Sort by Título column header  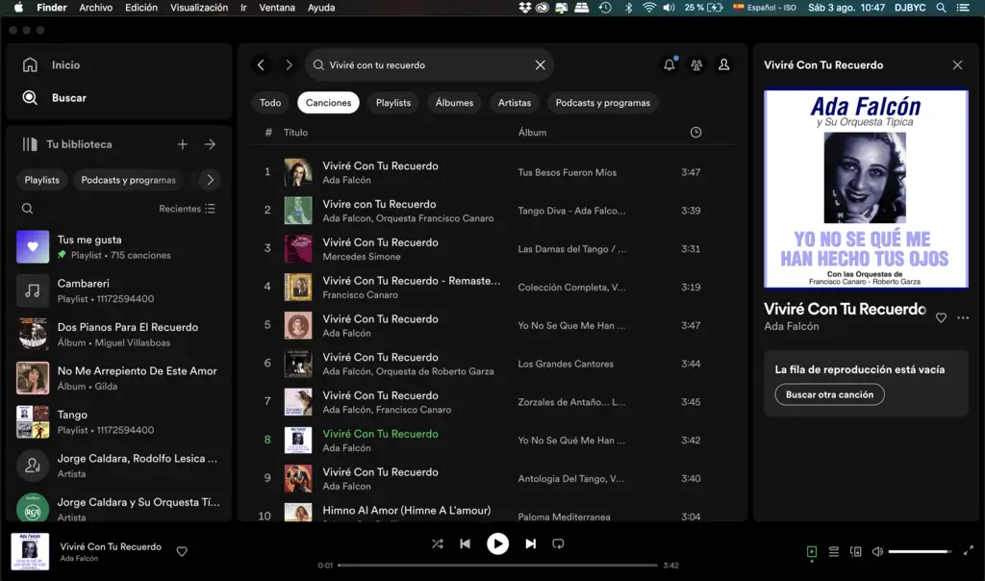295,133
